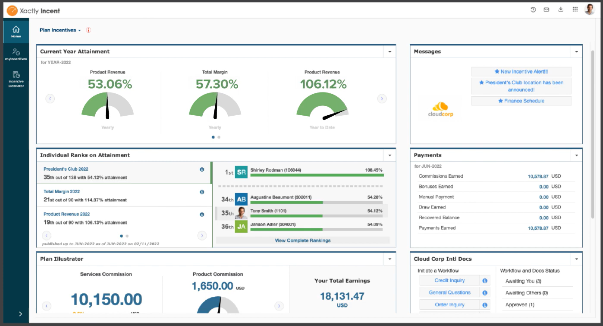603x326 pixels.
Task: Open the history clock icon in the header
Action: (x=533, y=10)
